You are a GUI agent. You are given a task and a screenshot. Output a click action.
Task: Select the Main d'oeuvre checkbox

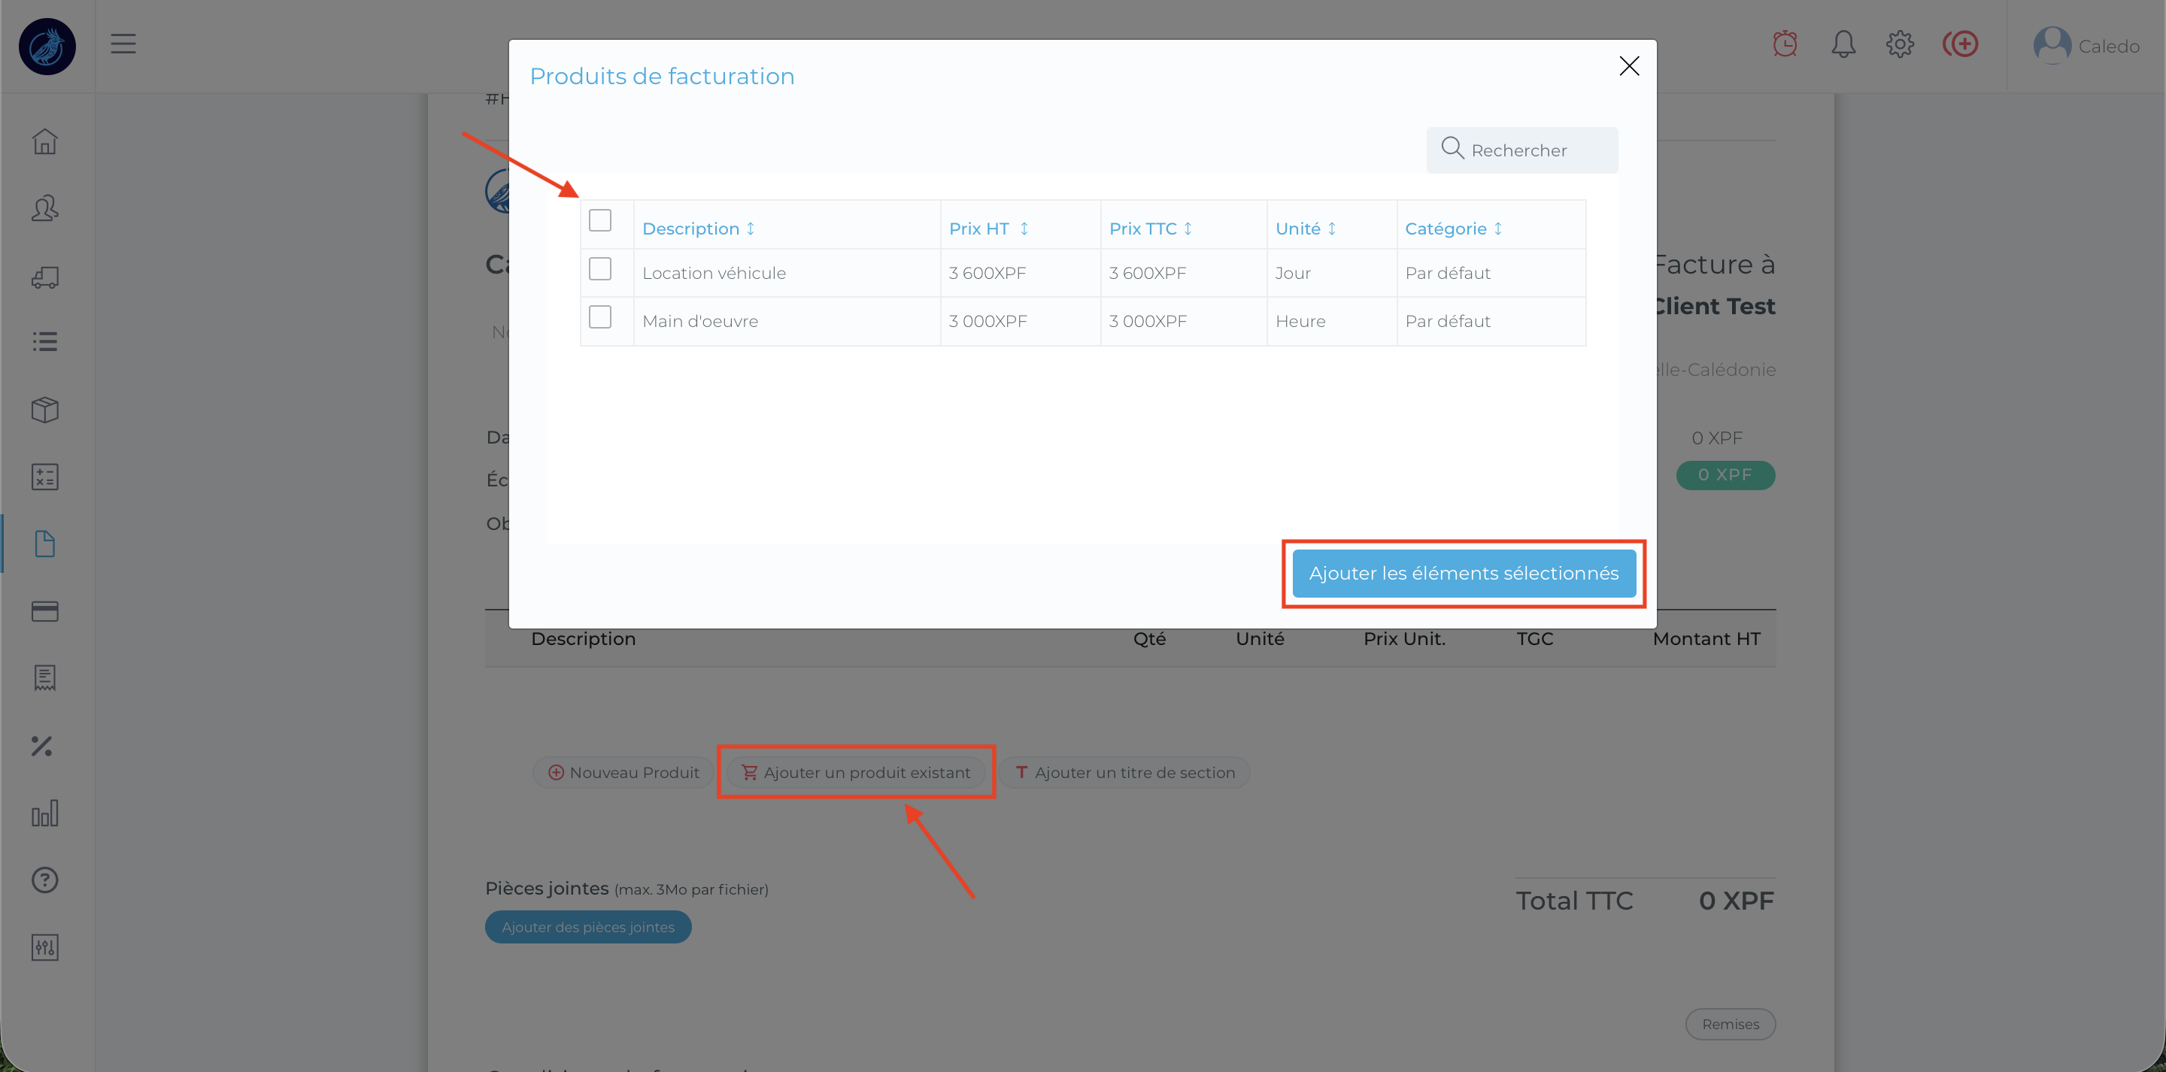[x=600, y=317]
